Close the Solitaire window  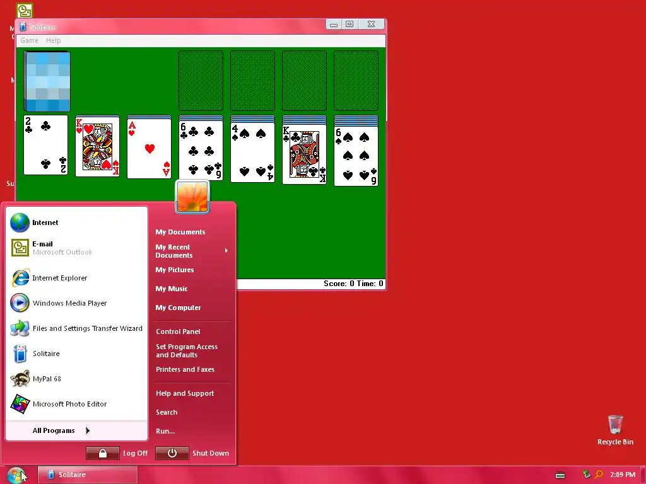(x=371, y=25)
